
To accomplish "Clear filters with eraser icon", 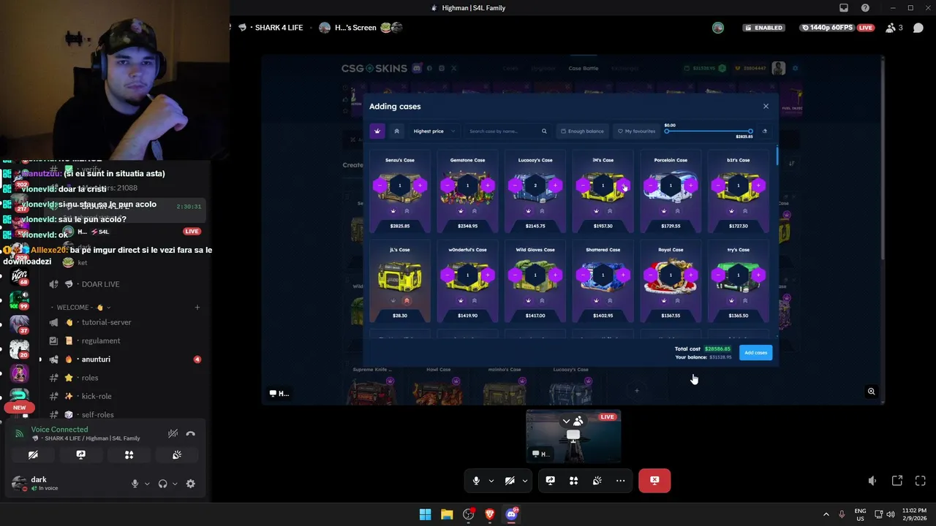I will pos(765,131).
